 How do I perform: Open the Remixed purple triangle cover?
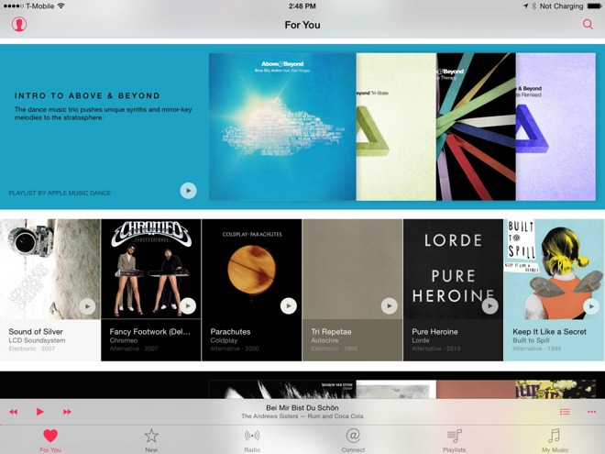(x=555, y=127)
